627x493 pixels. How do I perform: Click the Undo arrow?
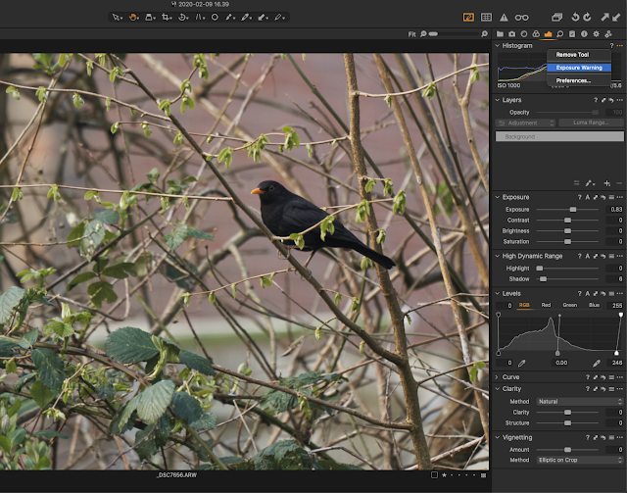coord(575,17)
